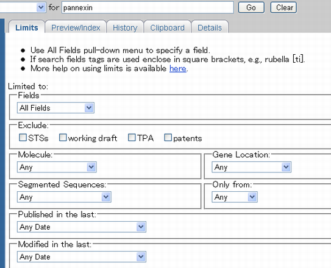
Task: Open the Only from dropdown
Action: (235, 197)
